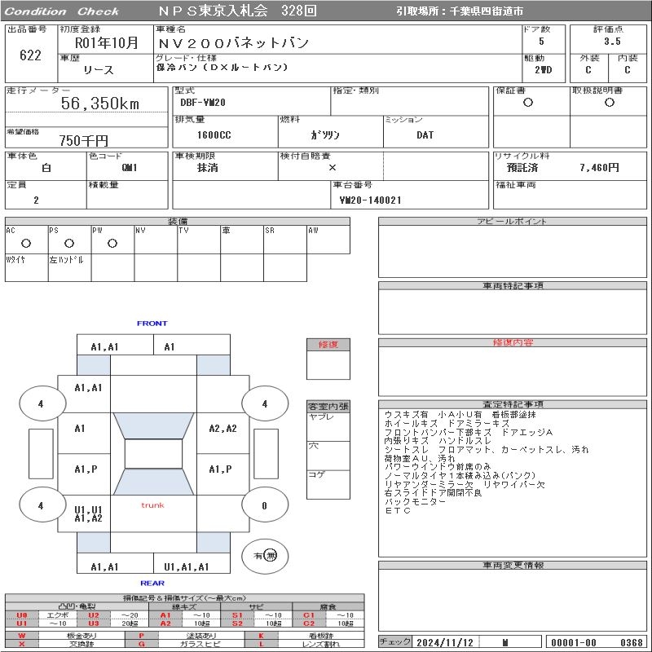Click the 修復内容 section header
The width and height of the screenshot is (652, 652).
512,343
